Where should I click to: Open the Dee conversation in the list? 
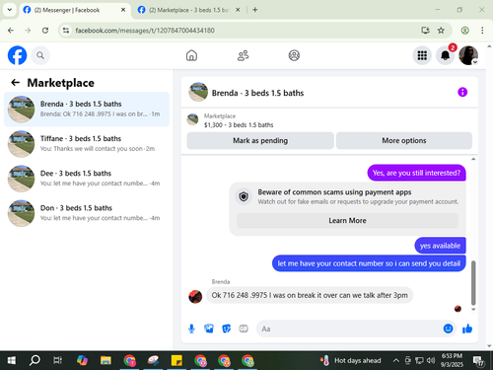87,179
